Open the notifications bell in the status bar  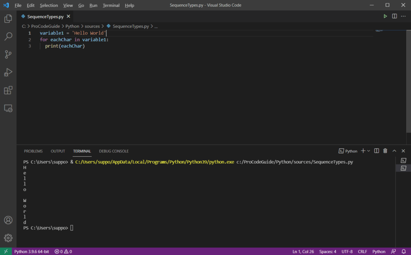pos(404,251)
